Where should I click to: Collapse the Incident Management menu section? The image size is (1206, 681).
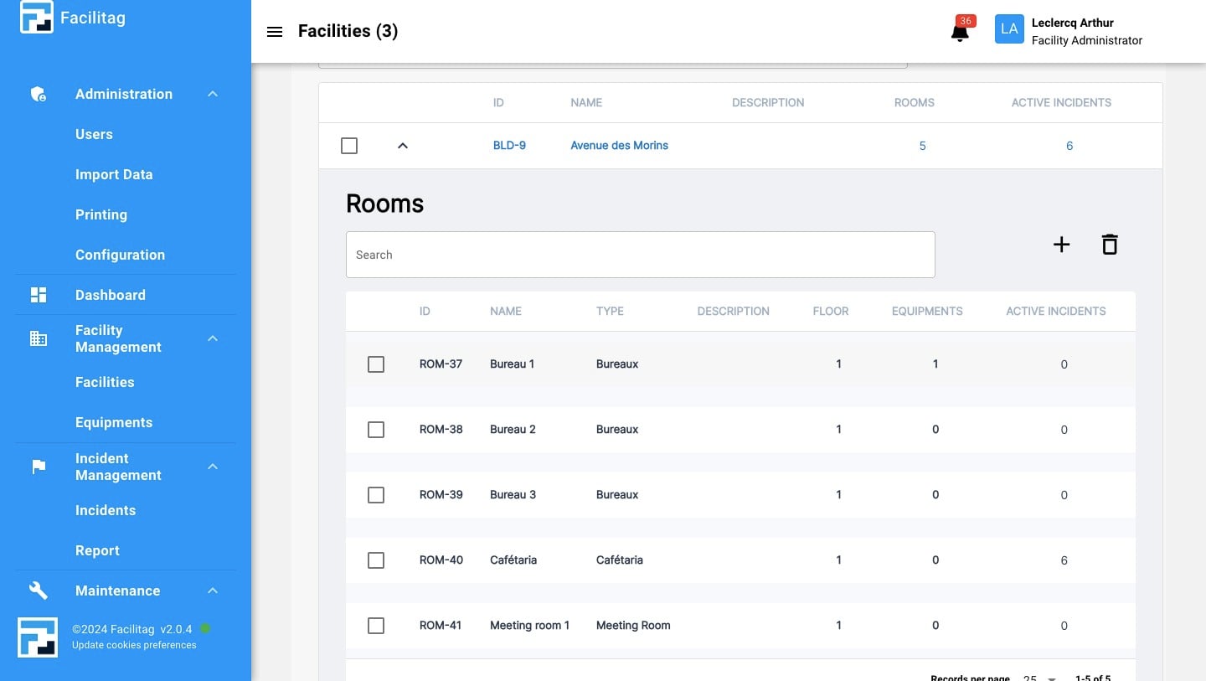pyautogui.click(x=212, y=467)
